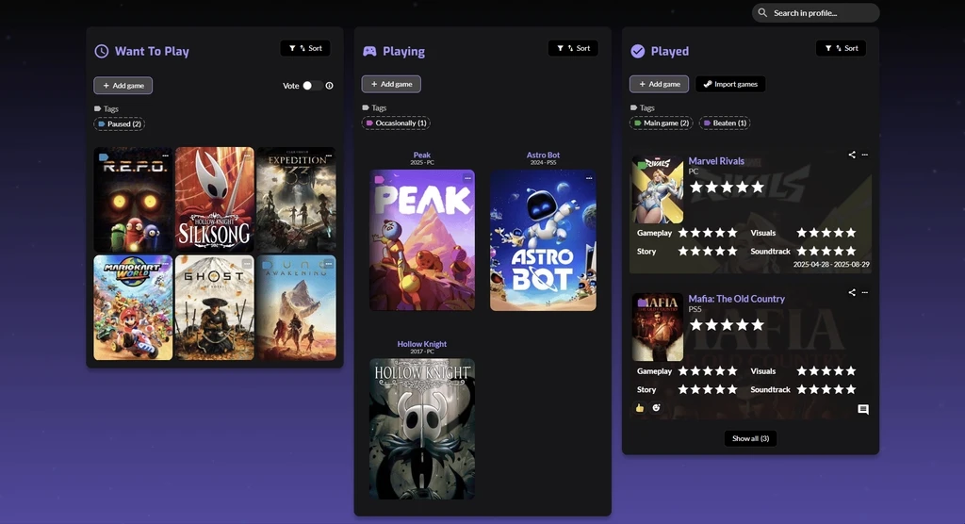Add emoji reaction on Mafia review
The width and height of the screenshot is (965, 524).
coord(656,408)
